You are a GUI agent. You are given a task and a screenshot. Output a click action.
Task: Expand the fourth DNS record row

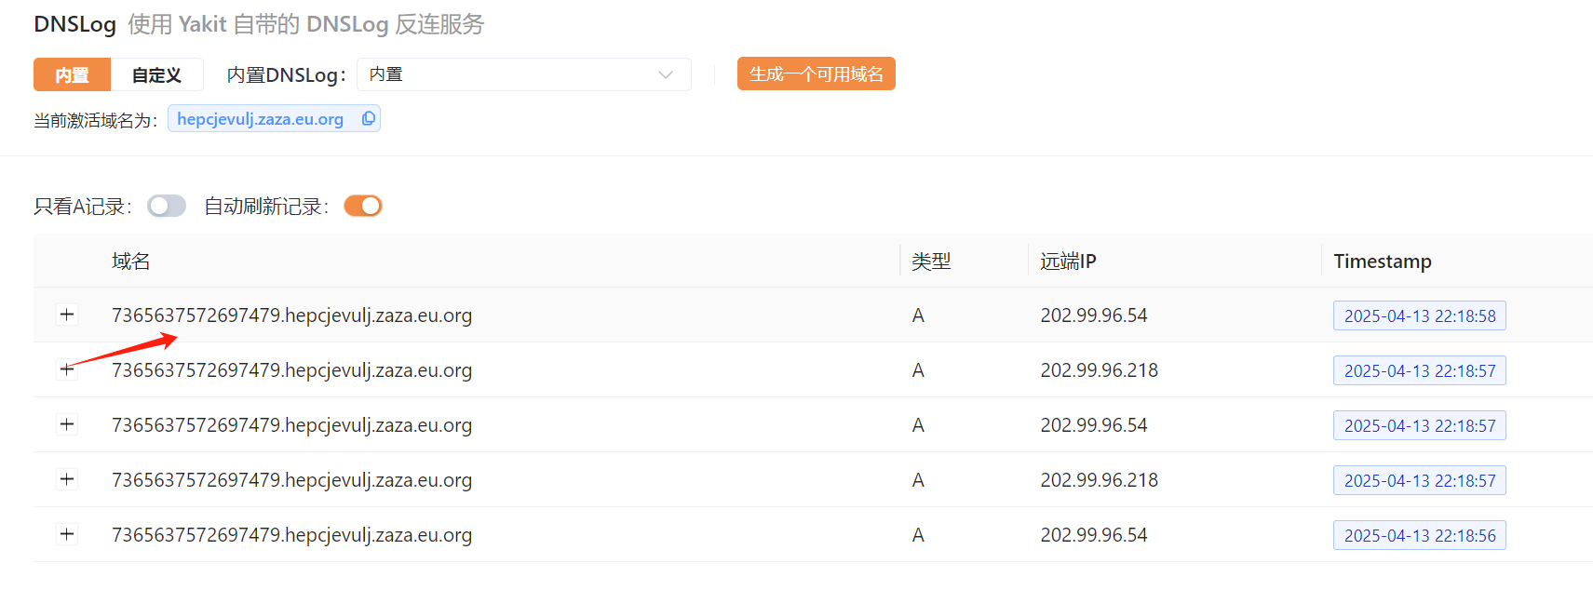pyautogui.click(x=67, y=479)
